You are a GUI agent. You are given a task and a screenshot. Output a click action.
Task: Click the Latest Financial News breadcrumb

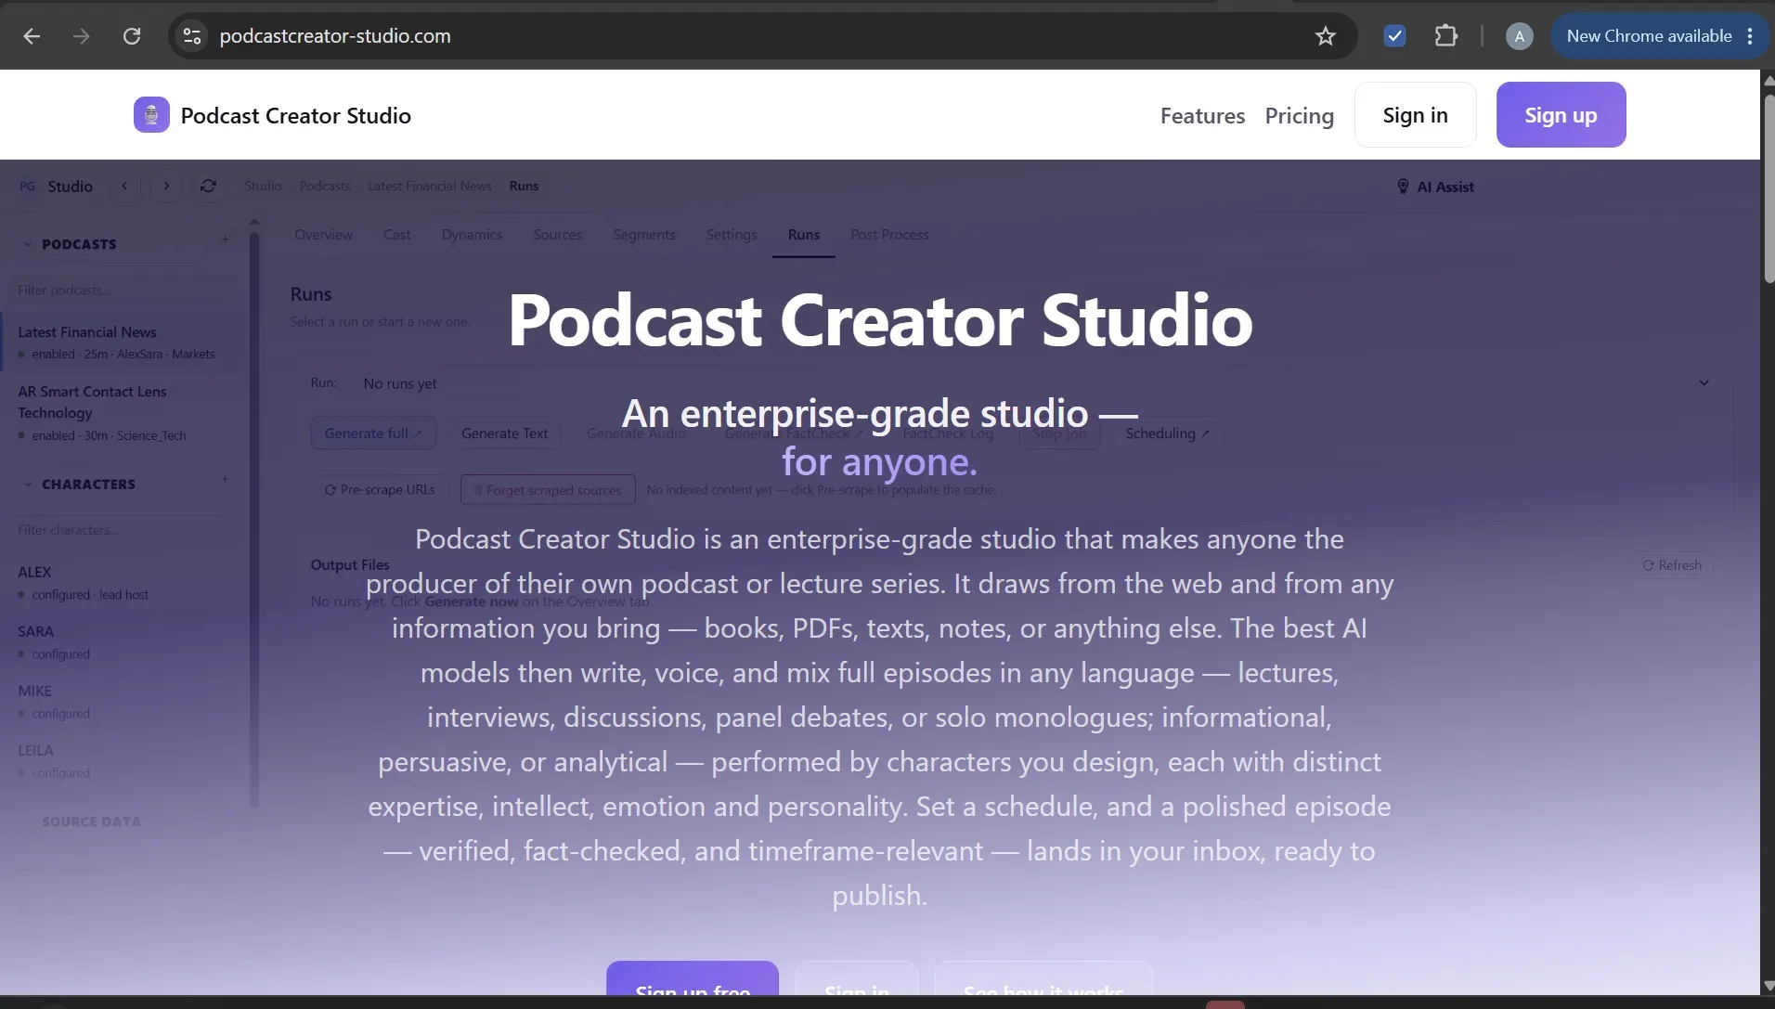click(429, 187)
